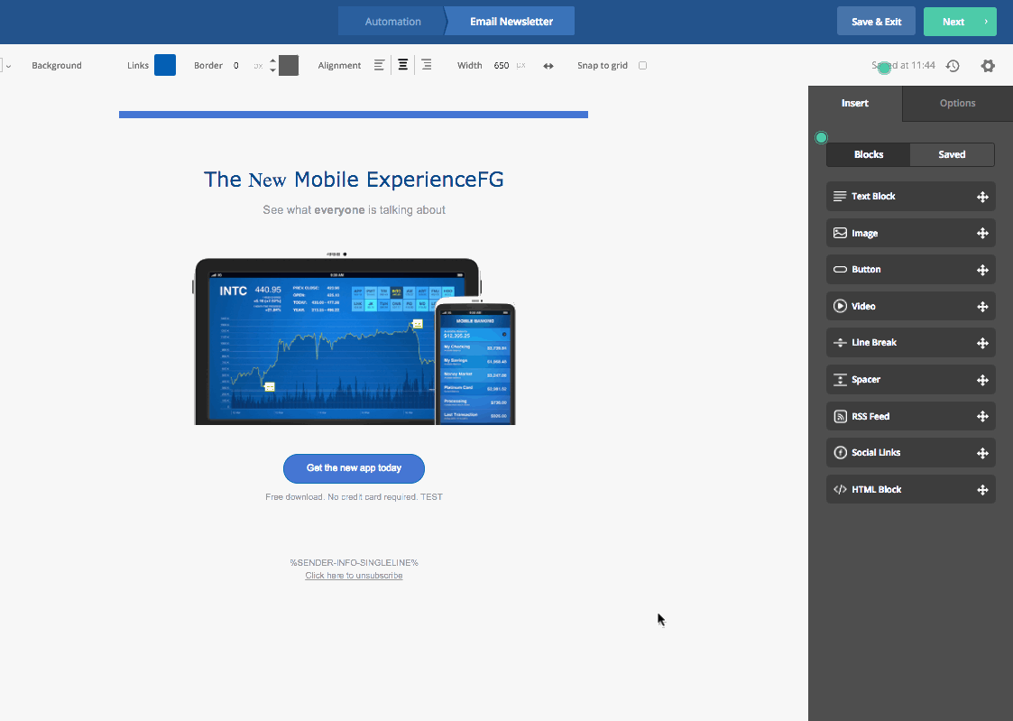Click the HTML Block code icon
This screenshot has width=1013, height=721.
point(840,490)
